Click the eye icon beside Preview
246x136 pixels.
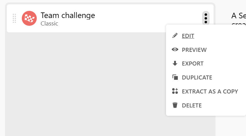point(175,50)
